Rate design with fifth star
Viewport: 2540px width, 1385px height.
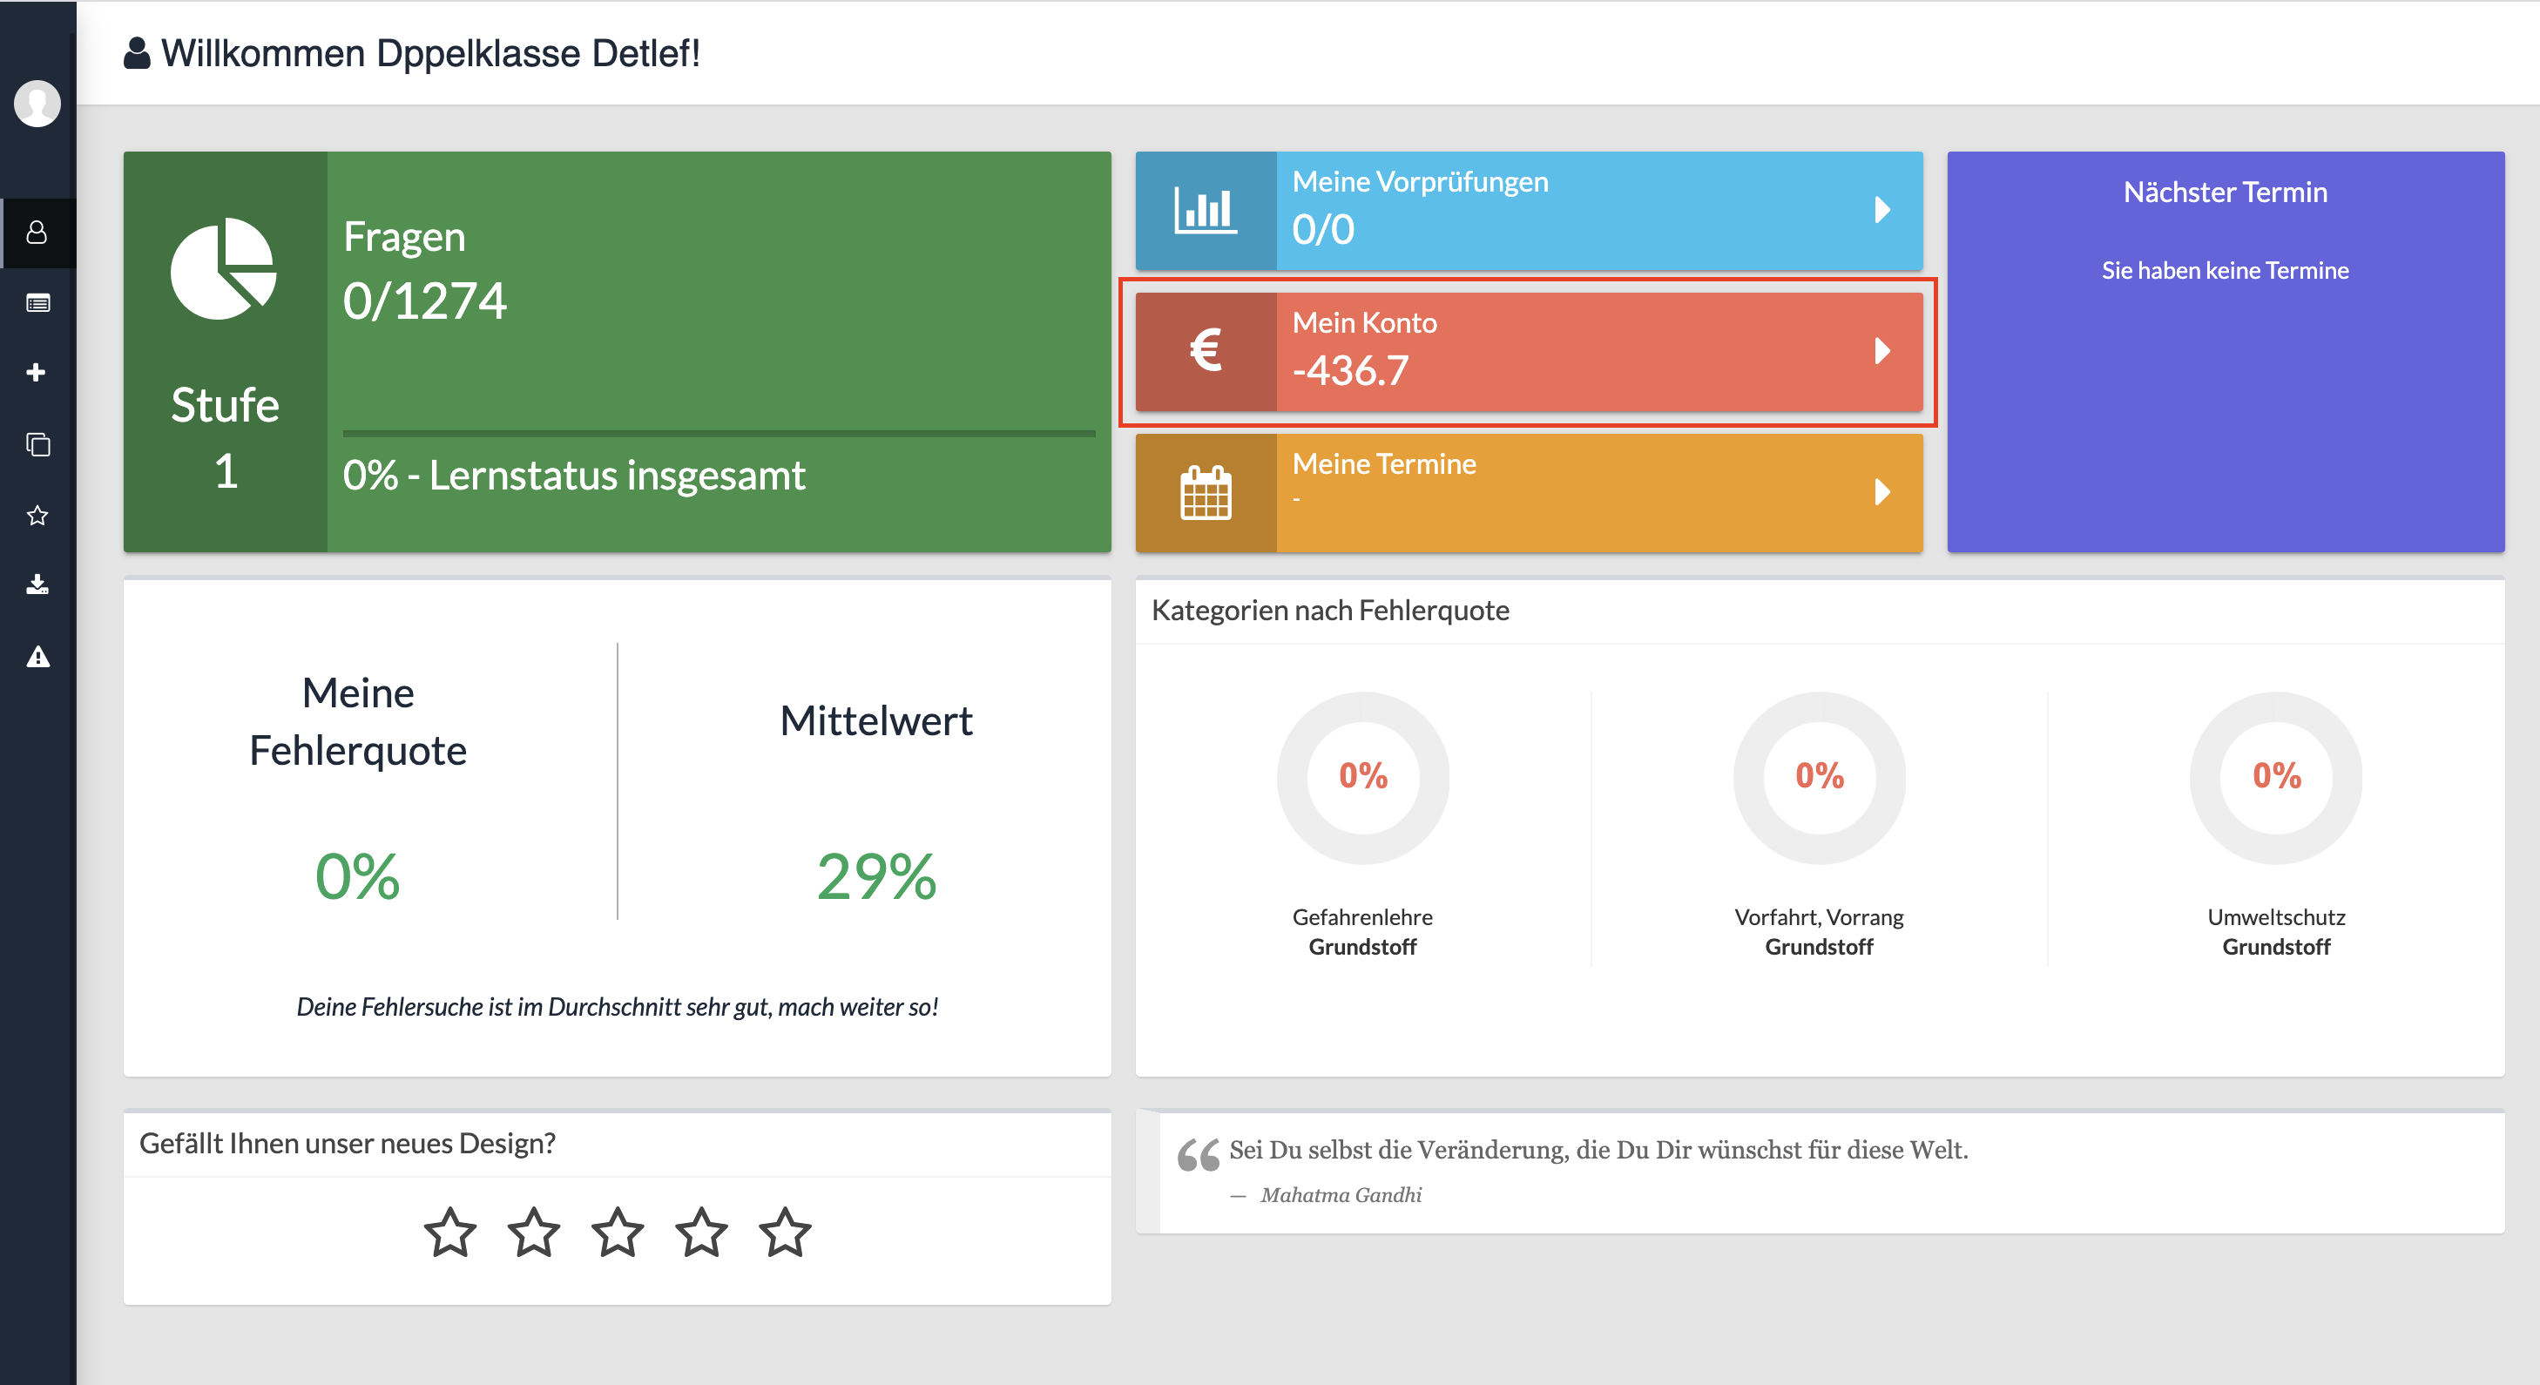[x=785, y=1233]
